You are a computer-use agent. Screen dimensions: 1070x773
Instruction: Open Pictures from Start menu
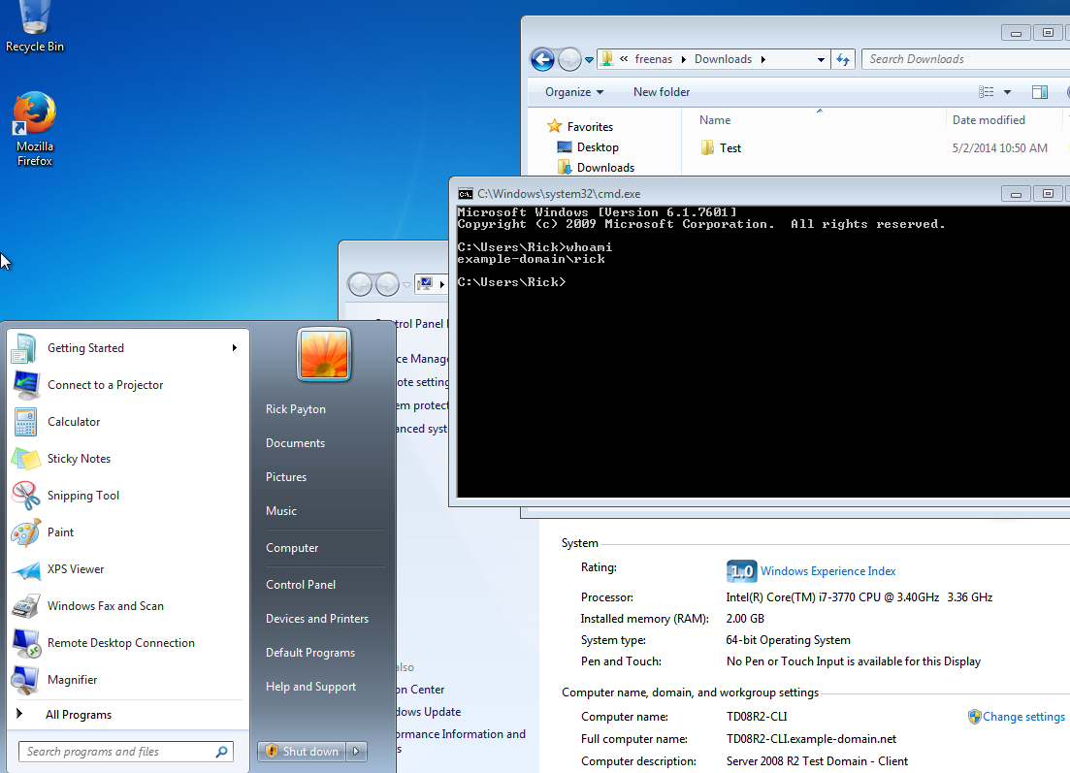[x=286, y=477]
